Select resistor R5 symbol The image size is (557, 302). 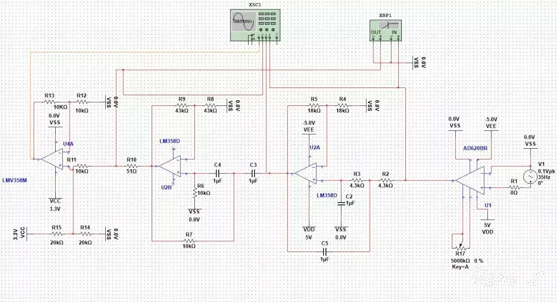(x=314, y=105)
